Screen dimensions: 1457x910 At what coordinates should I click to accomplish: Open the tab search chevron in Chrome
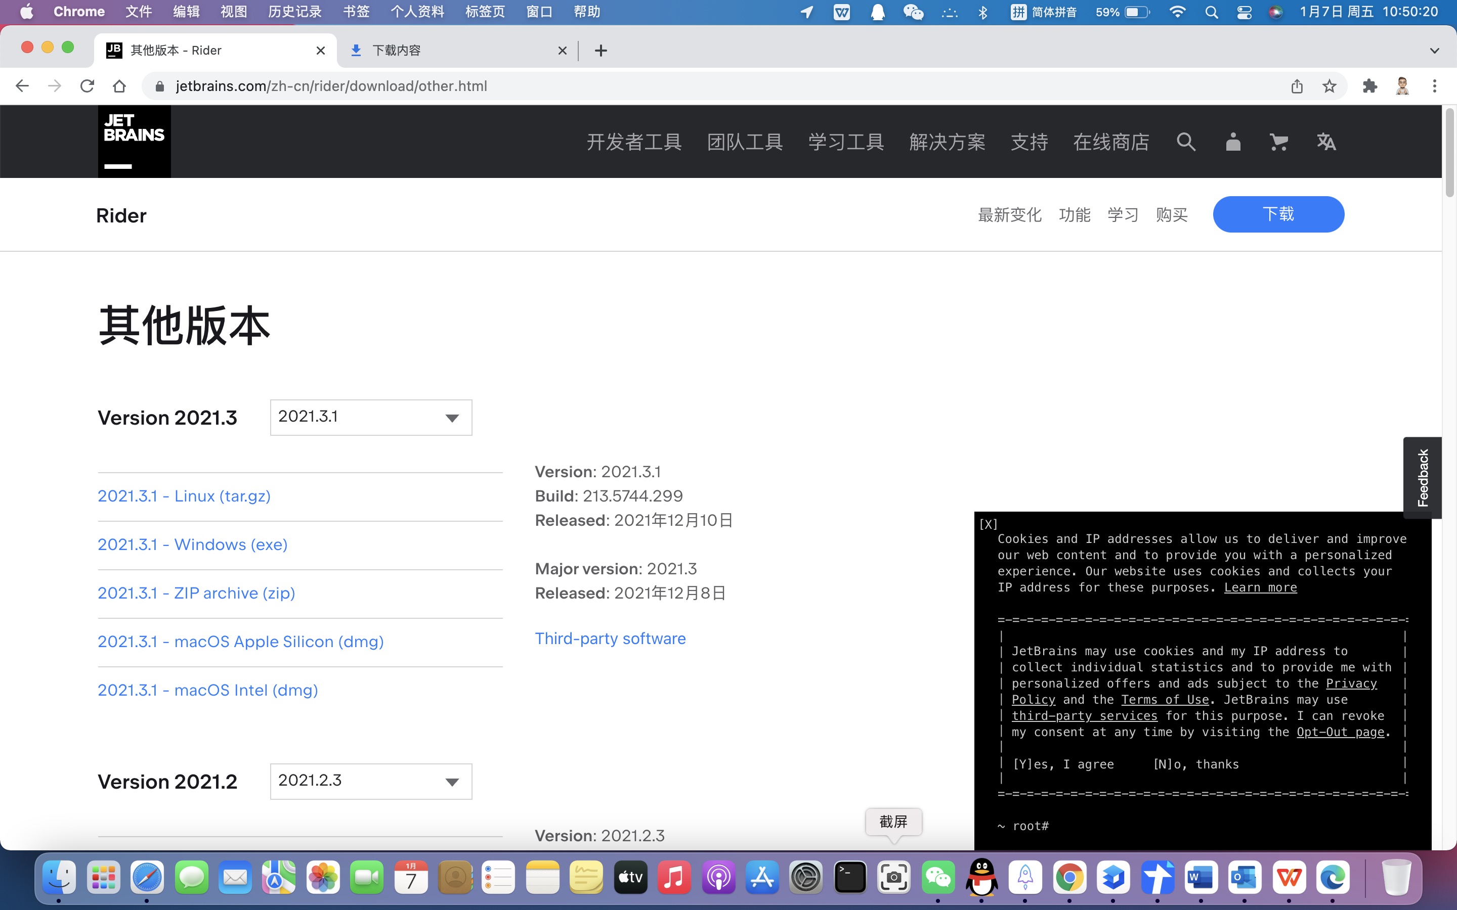[1434, 51]
